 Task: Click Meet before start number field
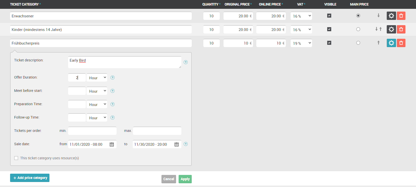tap(77, 91)
